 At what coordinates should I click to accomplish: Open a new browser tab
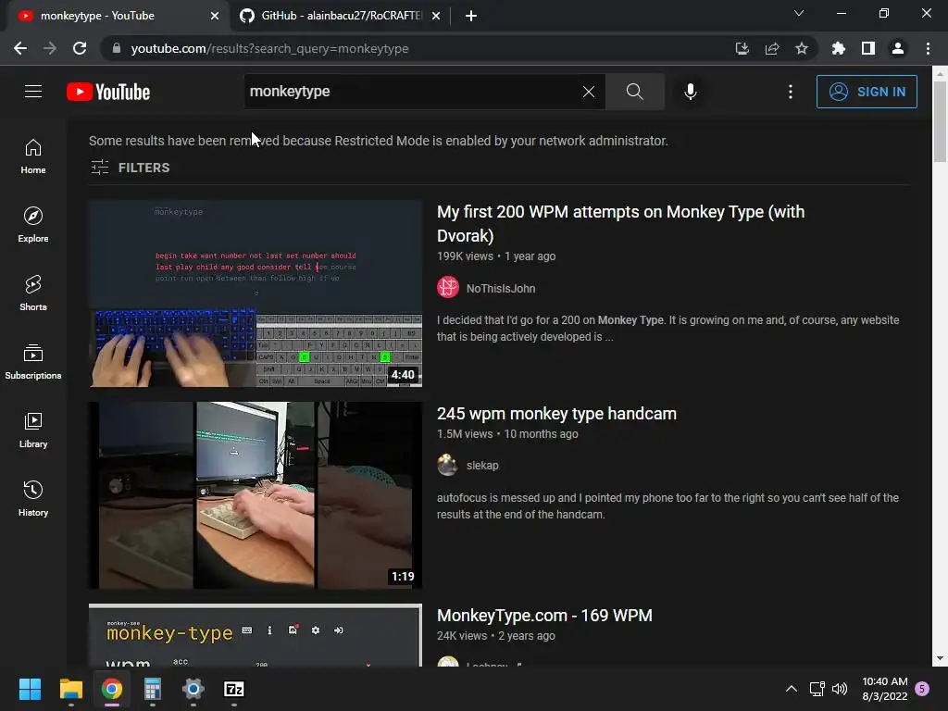471,16
